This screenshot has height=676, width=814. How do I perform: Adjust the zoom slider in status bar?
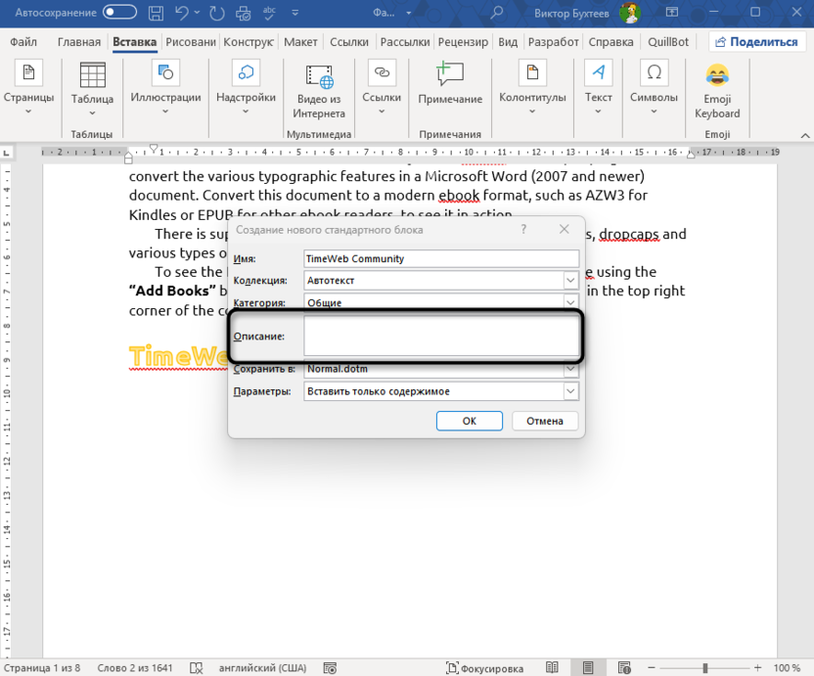click(705, 668)
